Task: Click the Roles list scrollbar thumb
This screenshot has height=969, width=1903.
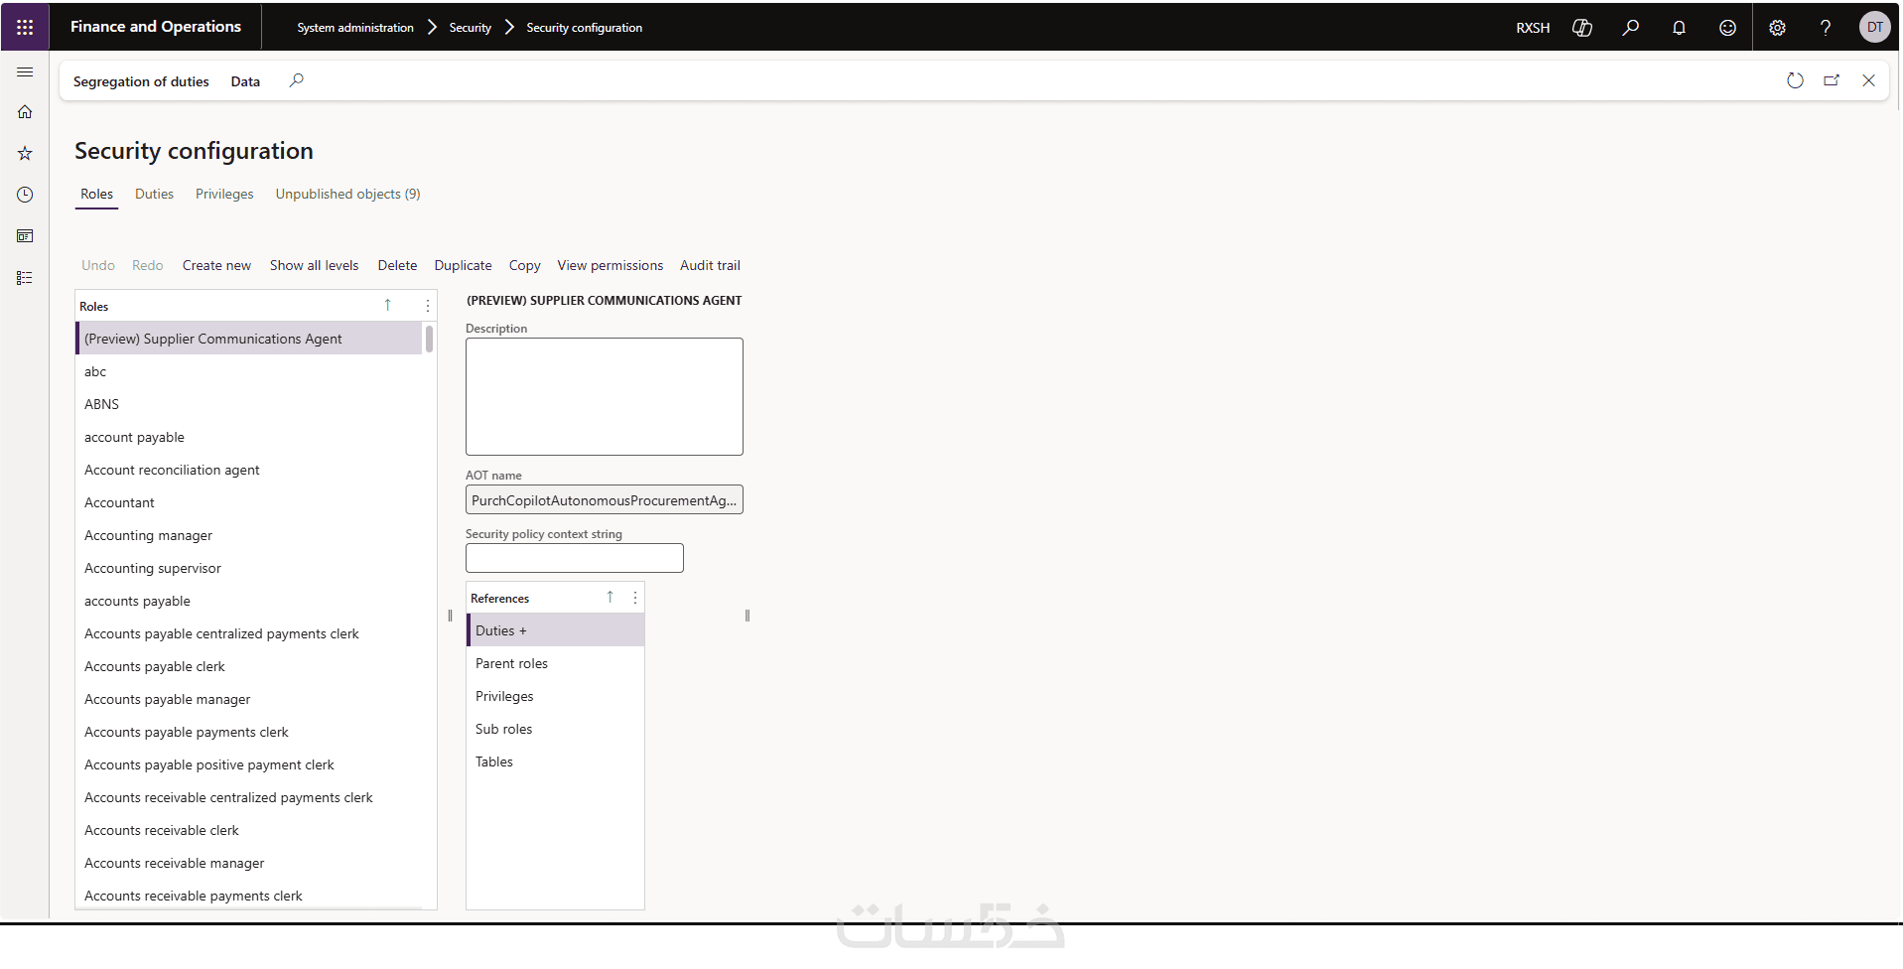Action: [429, 340]
